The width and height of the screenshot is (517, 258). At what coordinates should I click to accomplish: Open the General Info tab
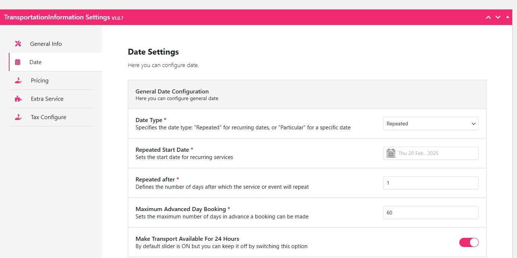click(x=55, y=44)
